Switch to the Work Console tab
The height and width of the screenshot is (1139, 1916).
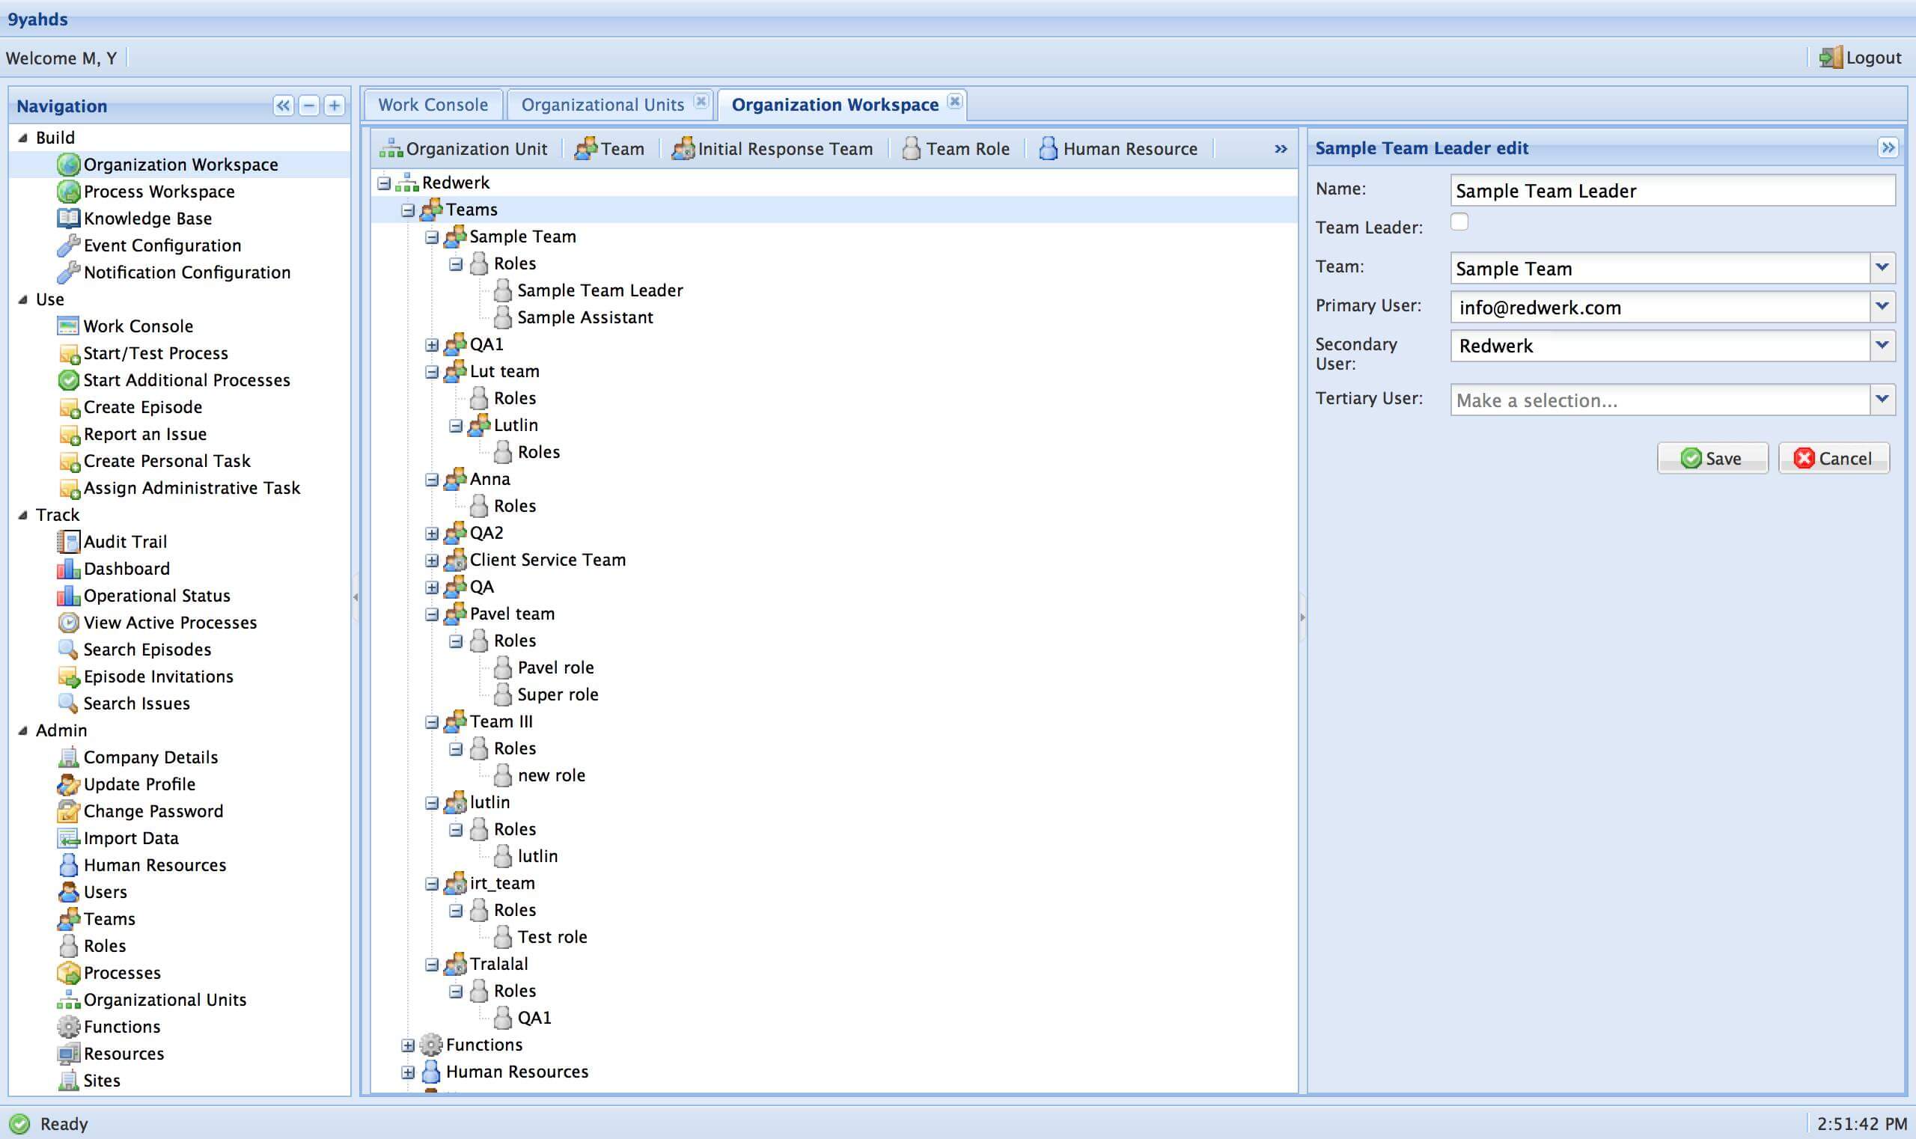pos(433,104)
